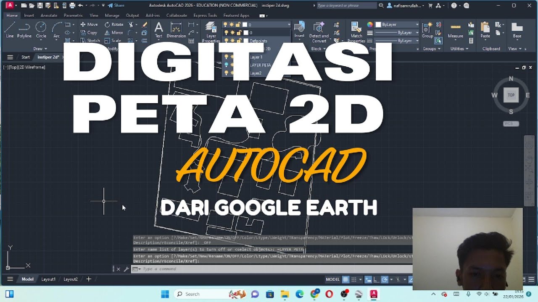The width and height of the screenshot is (538, 302).
Task: Expand the Block panel dropdown
Action: pyautogui.click(x=318, y=49)
